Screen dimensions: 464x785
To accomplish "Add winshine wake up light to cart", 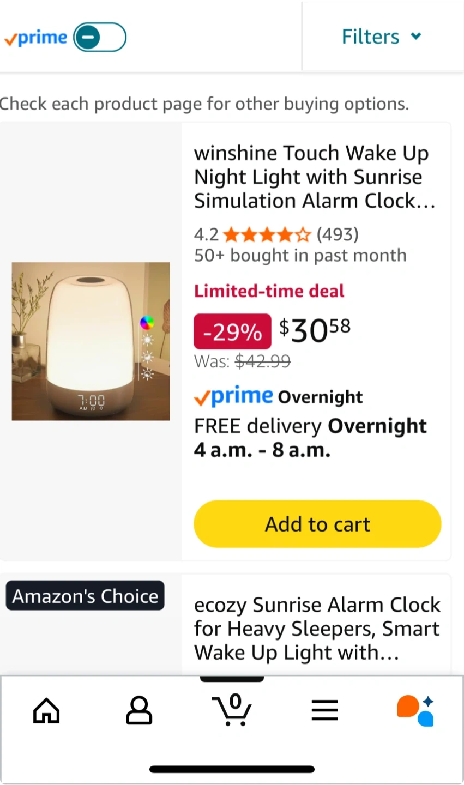I will tap(317, 524).
